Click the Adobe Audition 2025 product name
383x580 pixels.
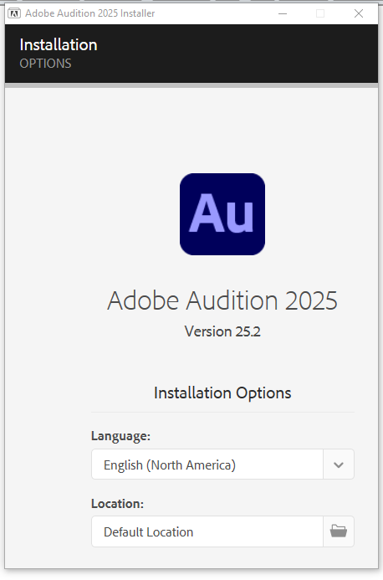222,300
